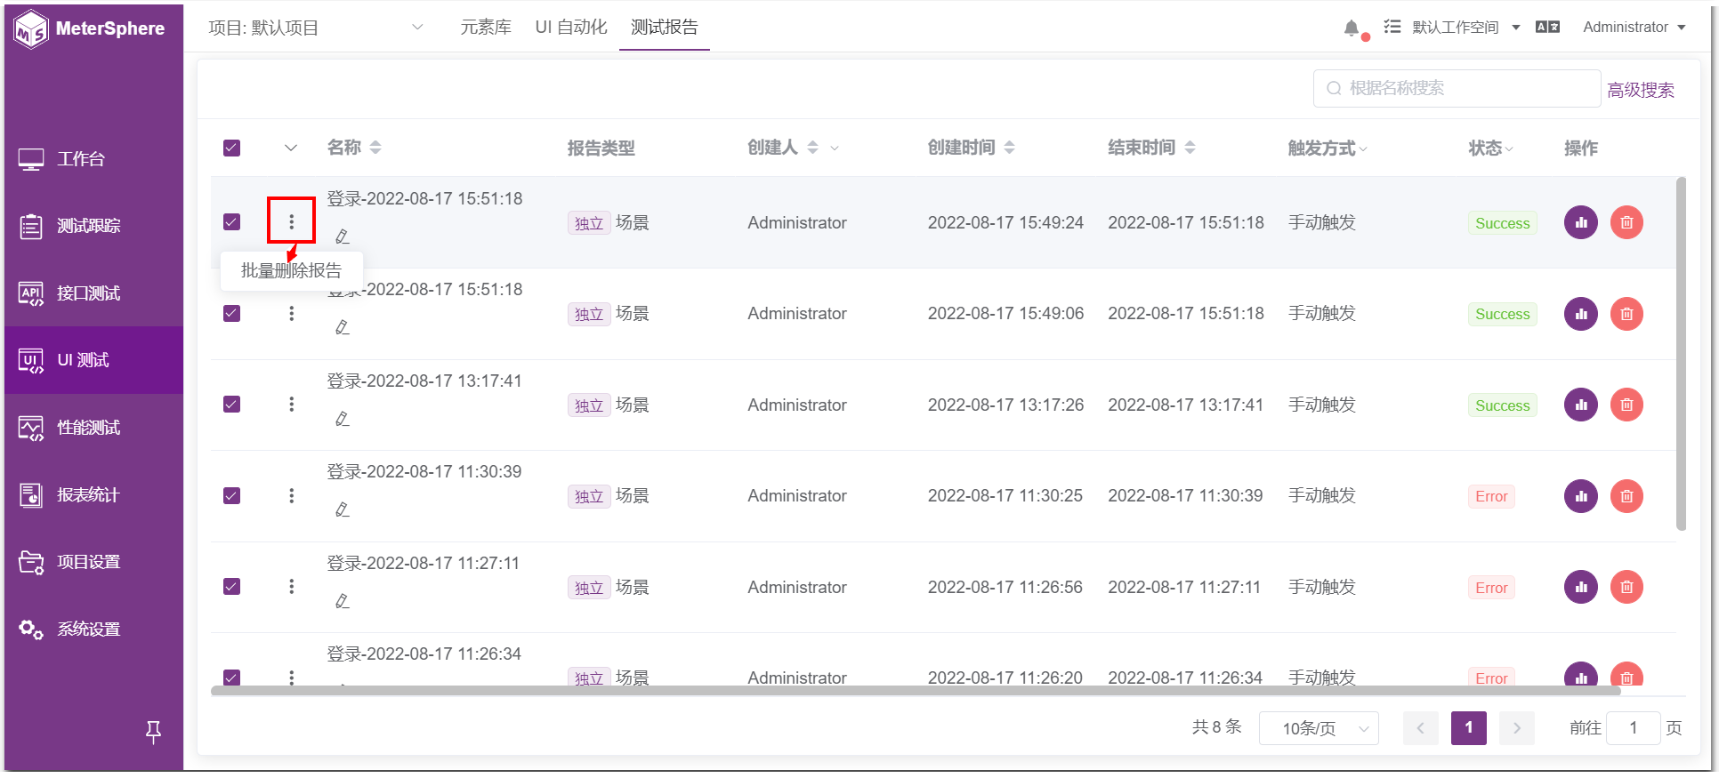Uncheck the report 登录-2022-08-17 11:30:39
The height and width of the screenshot is (778, 1719).
[x=232, y=496]
